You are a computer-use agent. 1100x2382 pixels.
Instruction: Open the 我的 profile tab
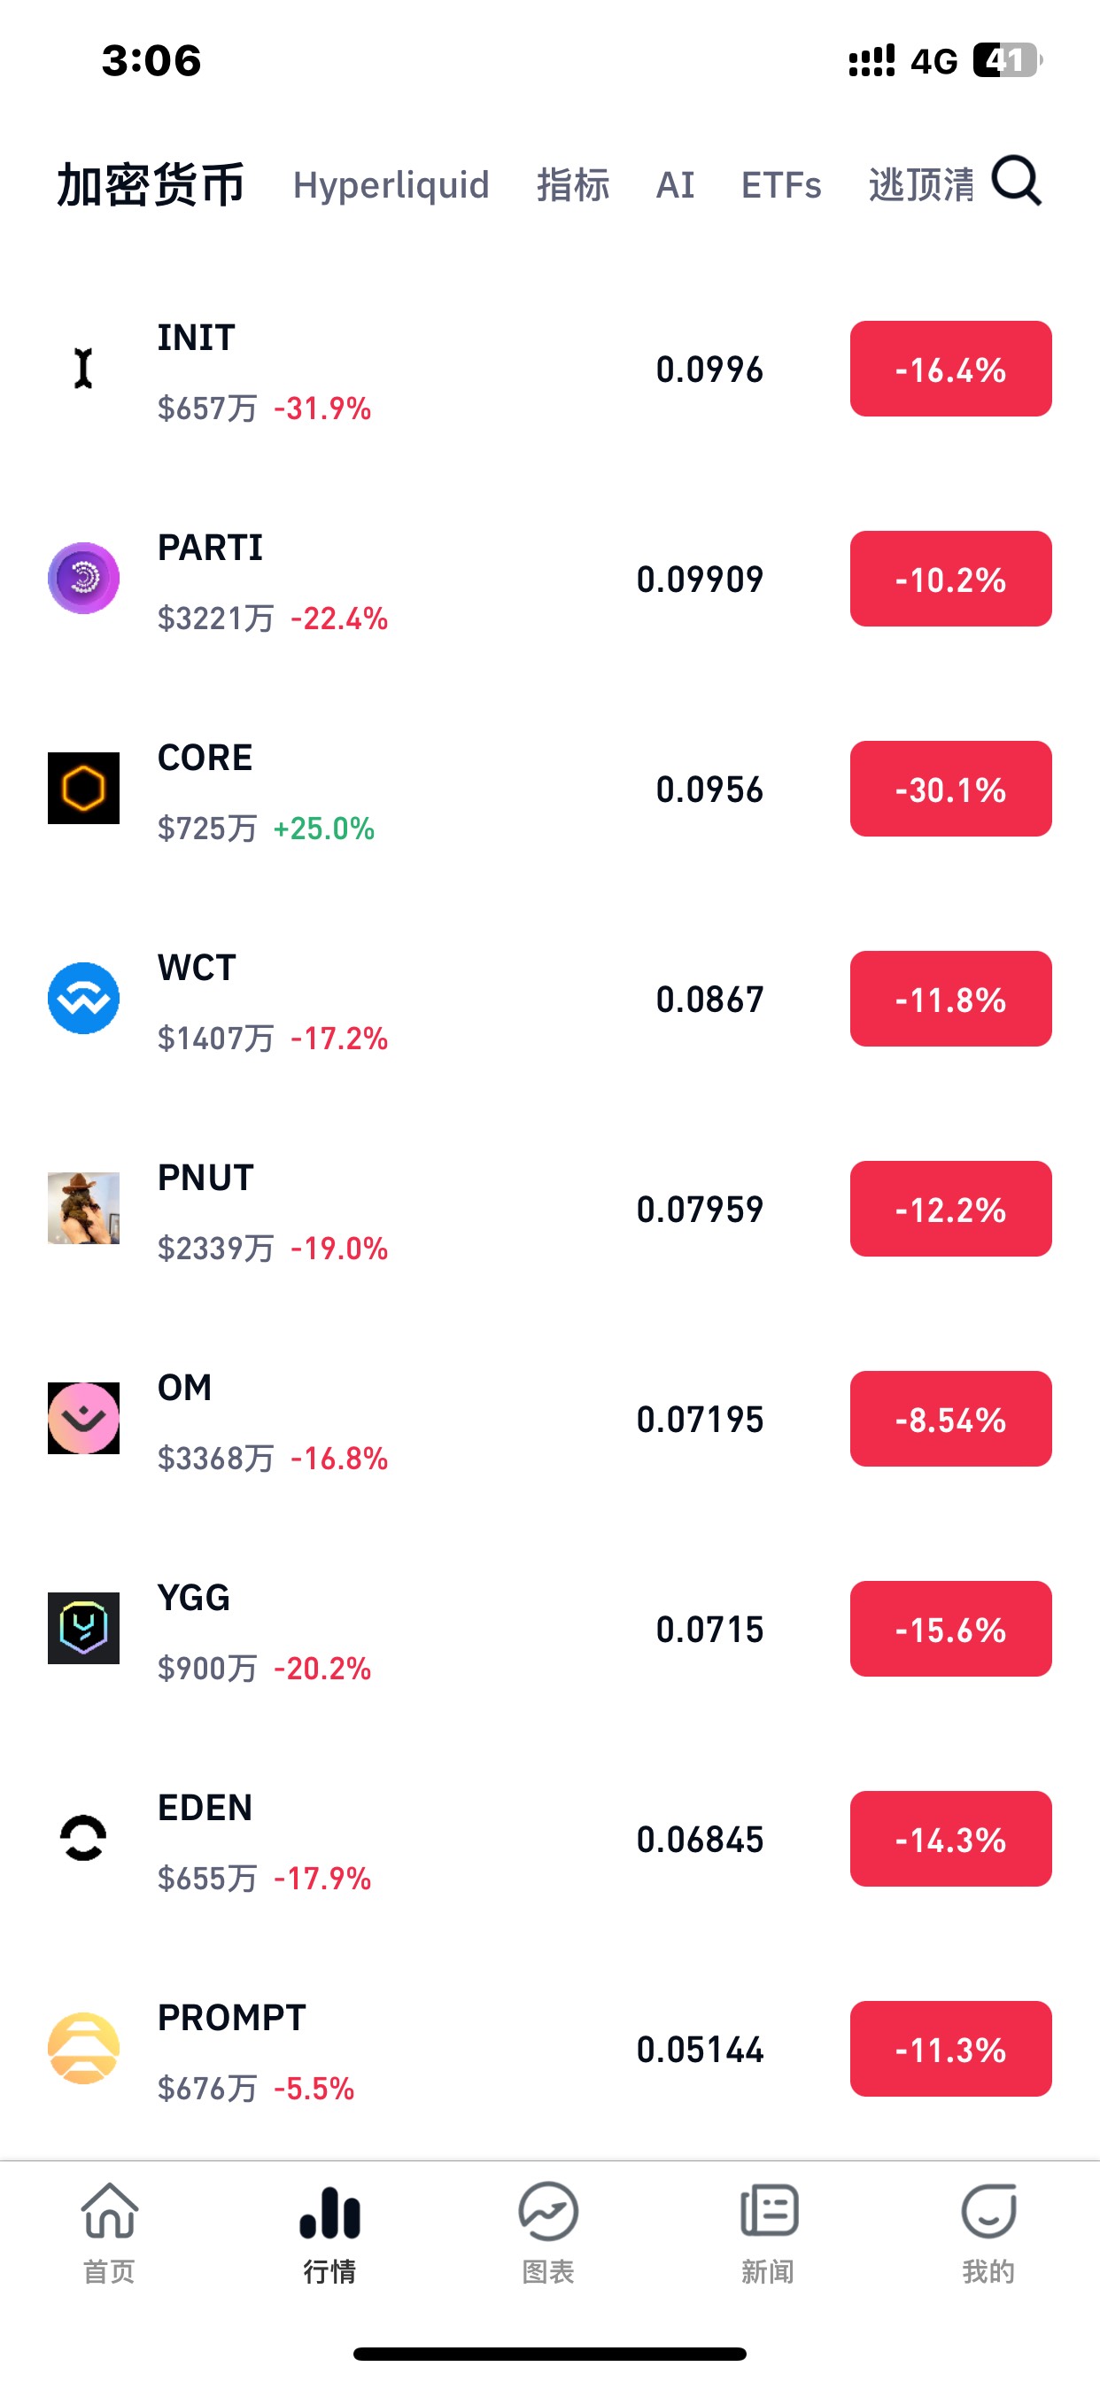tap(988, 2230)
